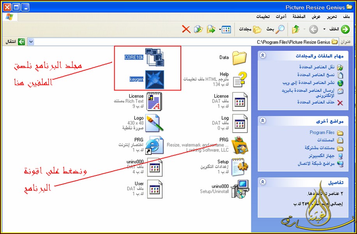
Task: Open the Back button history dropdown arrow
Action: click(x=324, y=29)
